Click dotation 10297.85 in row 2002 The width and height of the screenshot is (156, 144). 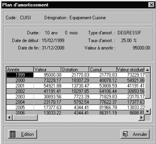tap(75, 91)
